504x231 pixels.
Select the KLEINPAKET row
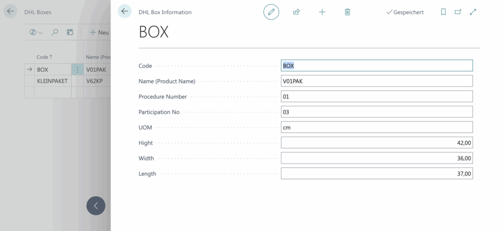pos(52,81)
